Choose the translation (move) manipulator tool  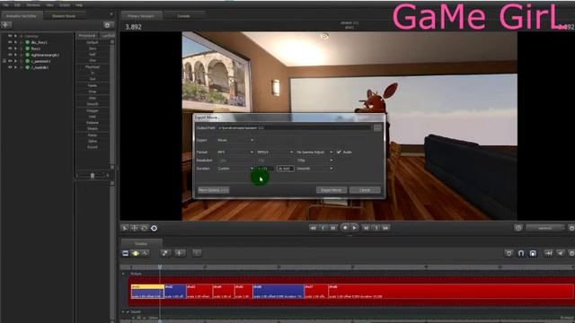click(135, 228)
